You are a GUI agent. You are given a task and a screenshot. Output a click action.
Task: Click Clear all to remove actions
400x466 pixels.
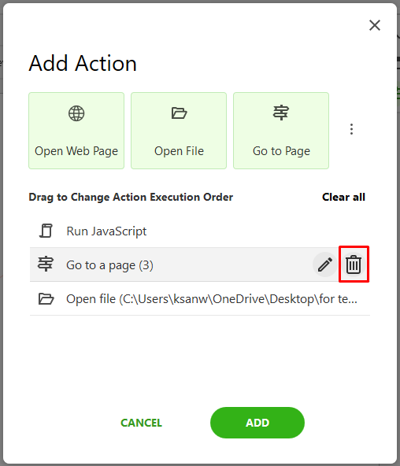[x=343, y=197]
